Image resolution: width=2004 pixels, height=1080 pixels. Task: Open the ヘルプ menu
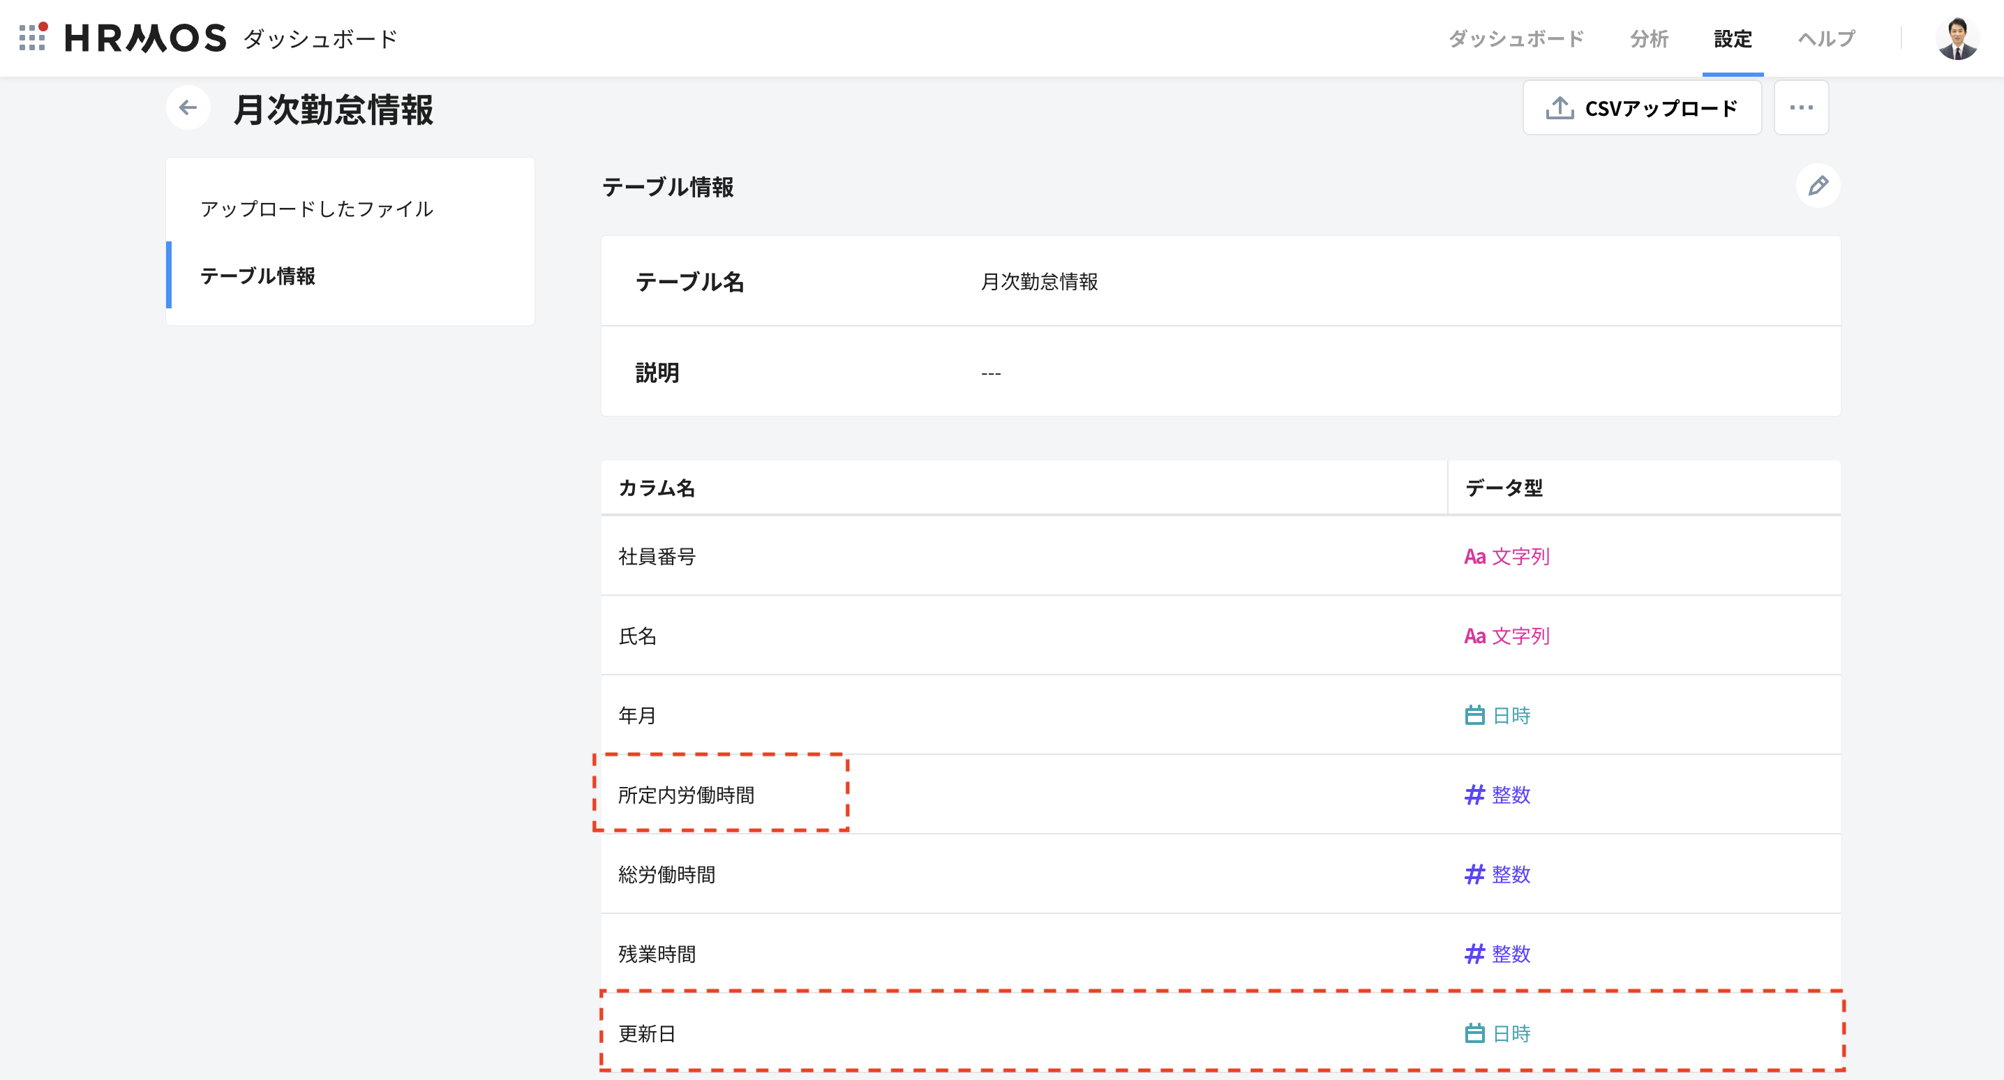(1826, 38)
